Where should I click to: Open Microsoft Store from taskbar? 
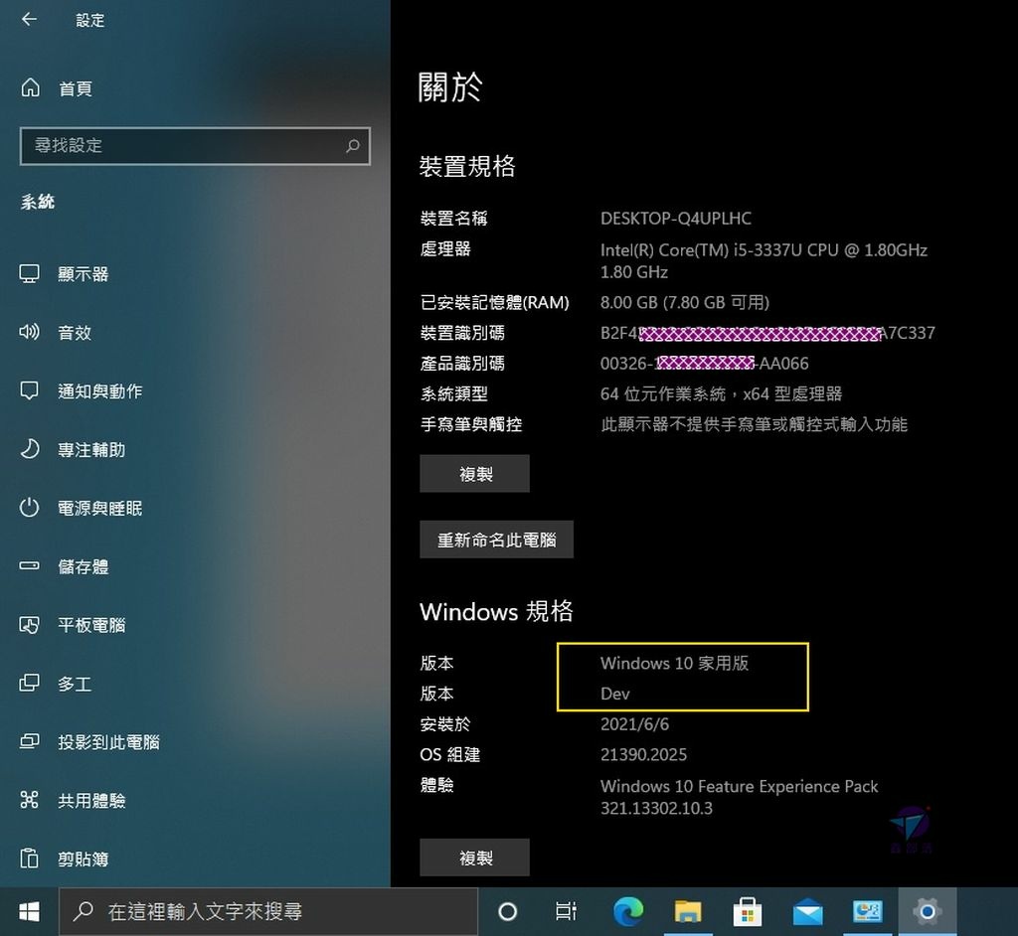tap(748, 912)
